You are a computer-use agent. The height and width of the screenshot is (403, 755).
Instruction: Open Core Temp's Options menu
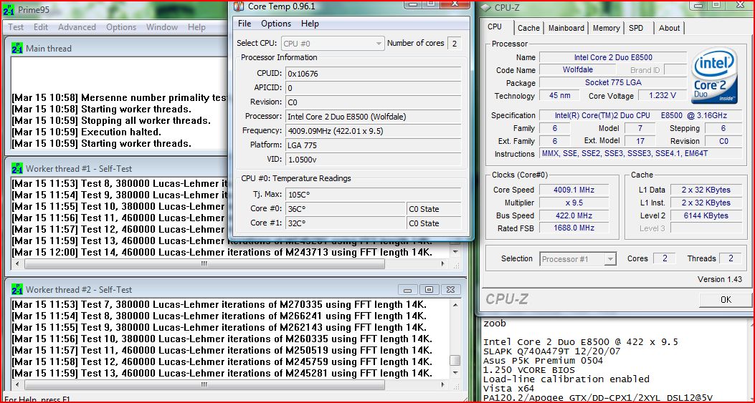pos(276,24)
